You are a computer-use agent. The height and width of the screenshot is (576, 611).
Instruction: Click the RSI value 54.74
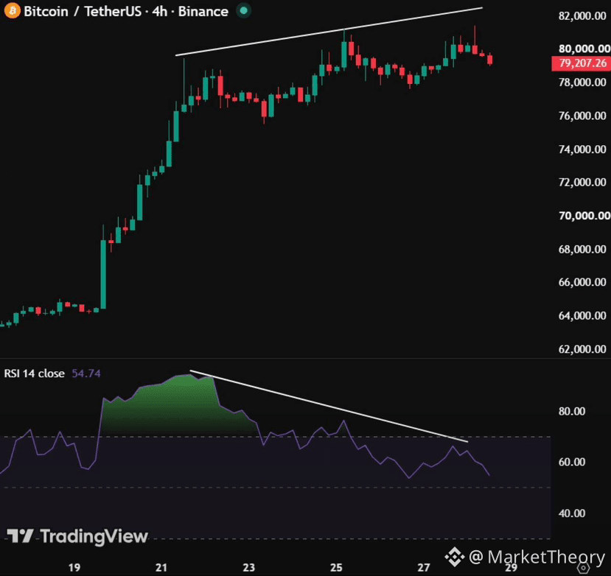click(x=86, y=373)
